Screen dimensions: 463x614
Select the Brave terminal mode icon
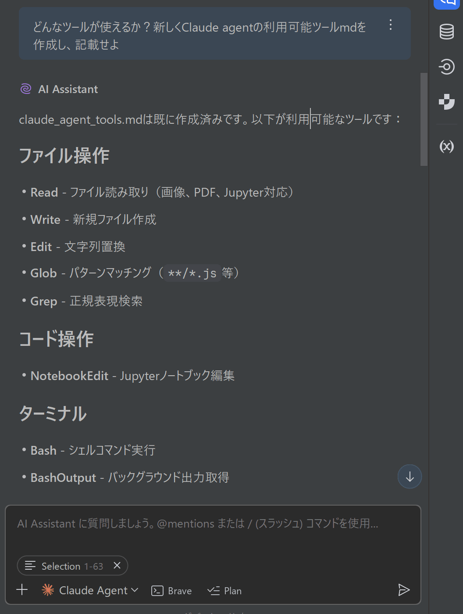pyautogui.click(x=157, y=590)
